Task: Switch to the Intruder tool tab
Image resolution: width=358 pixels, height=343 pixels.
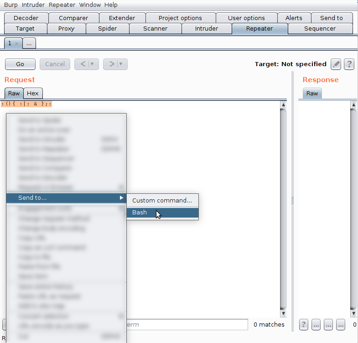Action: coord(207,29)
